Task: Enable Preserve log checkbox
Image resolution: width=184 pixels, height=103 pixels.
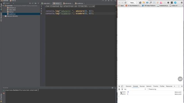Action: pyautogui.click(x=147, y=89)
